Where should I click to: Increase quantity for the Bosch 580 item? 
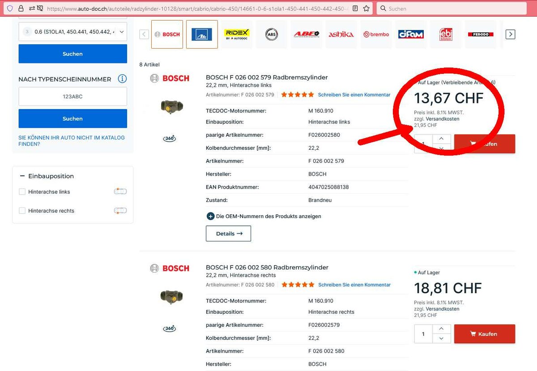point(441,329)
